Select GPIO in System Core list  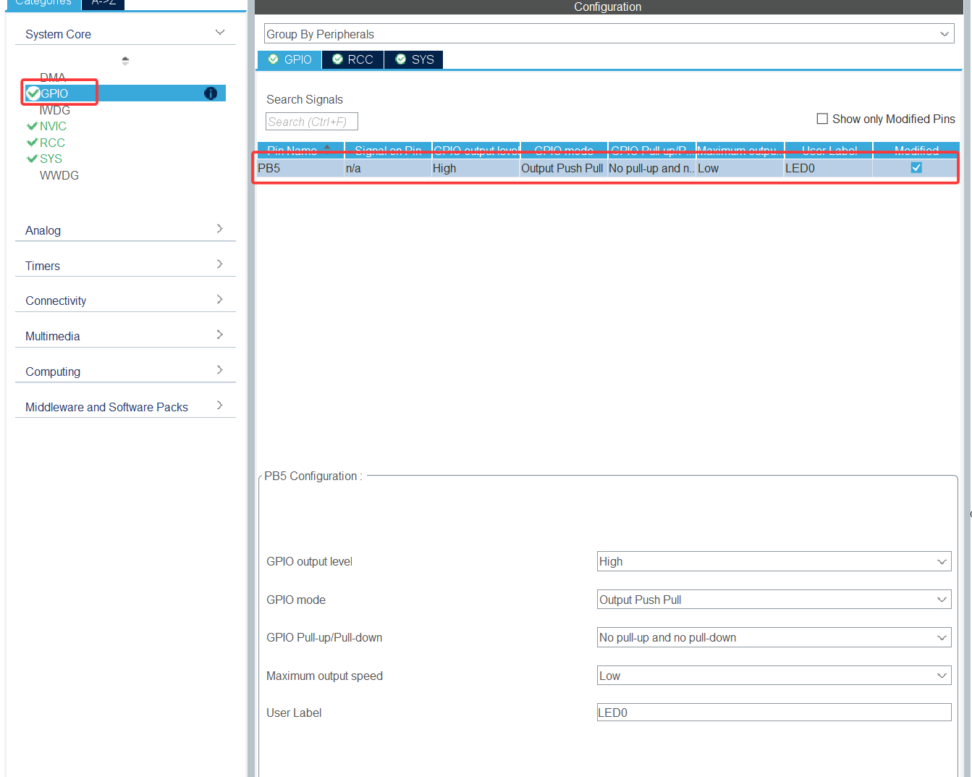(125, 93)
